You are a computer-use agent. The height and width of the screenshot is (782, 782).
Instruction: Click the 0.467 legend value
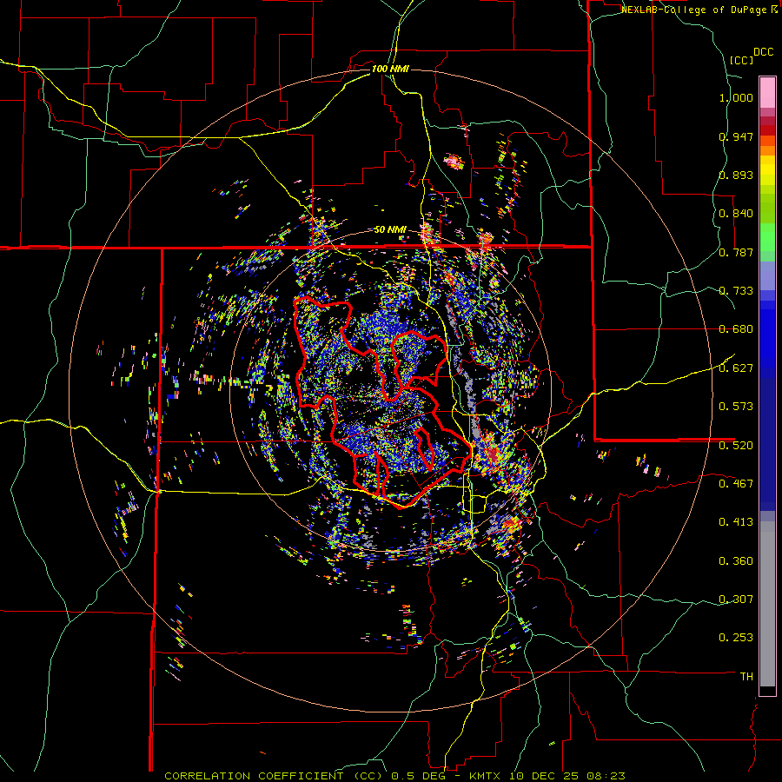pos(736,484)
